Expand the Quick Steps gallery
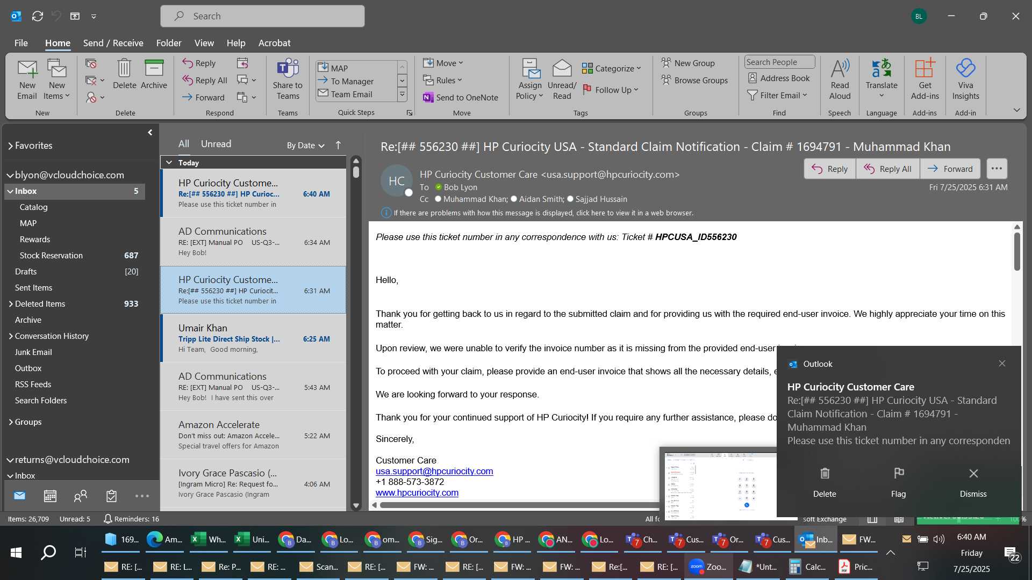1032x580 pixels. pyautogui.click(x=402, y=95)
